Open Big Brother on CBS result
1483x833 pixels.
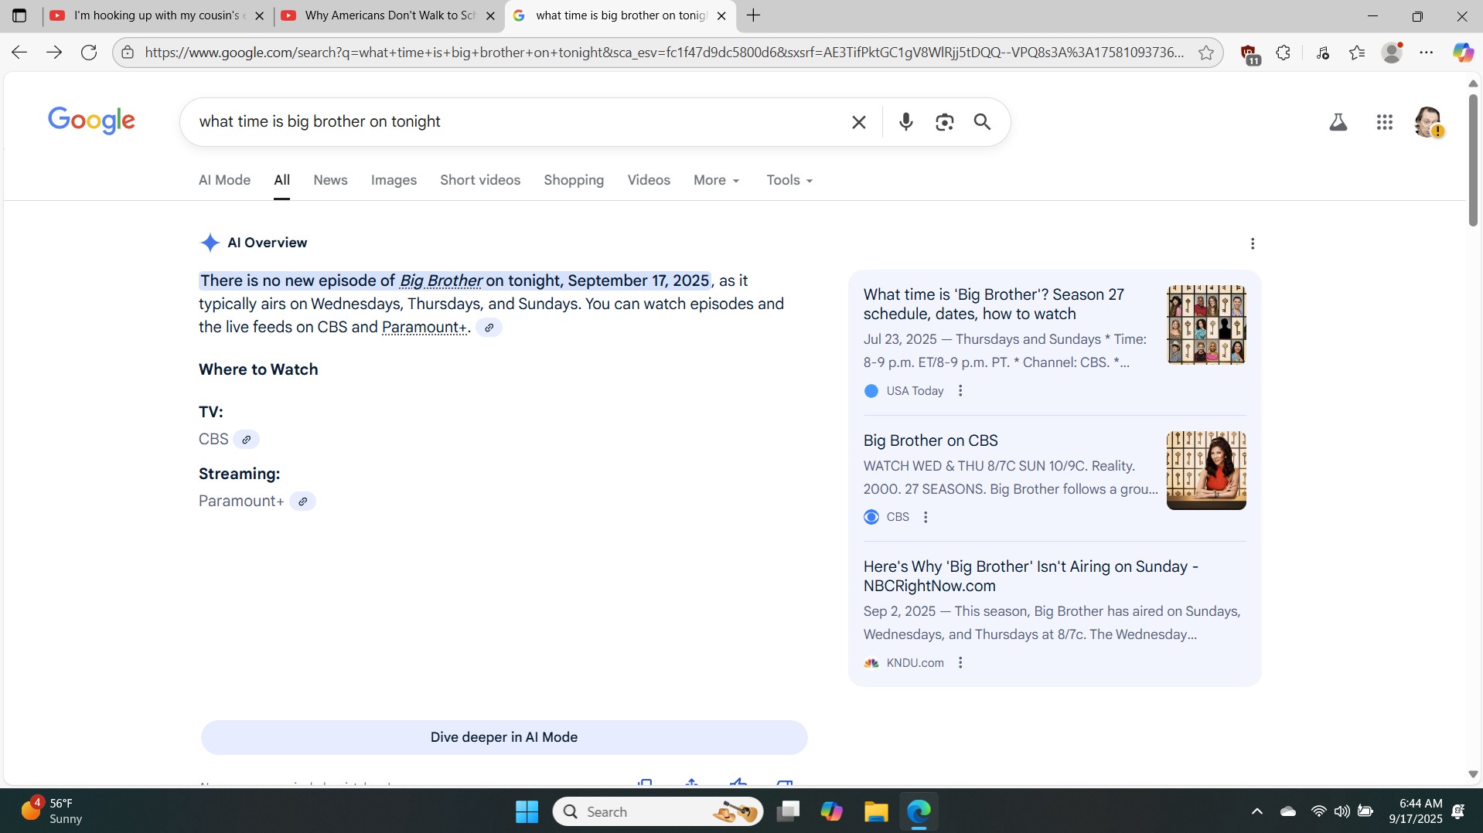pyautogui.click(x=930, y=441)
